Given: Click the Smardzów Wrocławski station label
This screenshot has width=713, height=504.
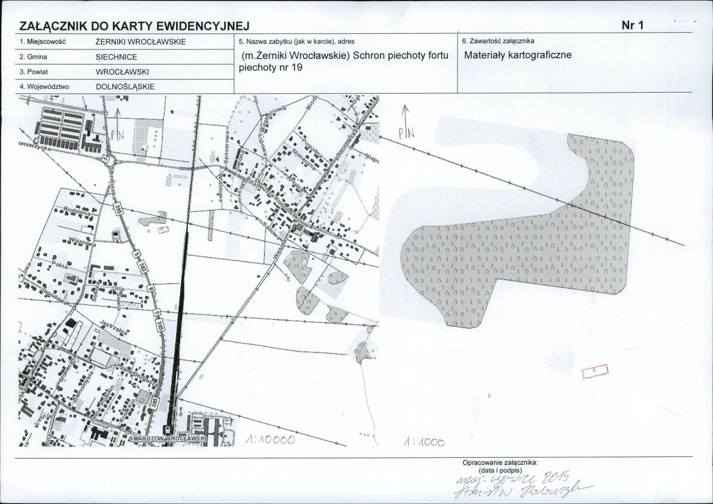Looking at the screenshot, I should (x=168, y=438).
